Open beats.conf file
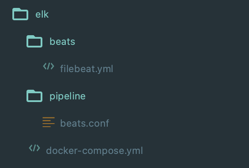The height and width of the screenshot is (168, 249). click(76, 123)
